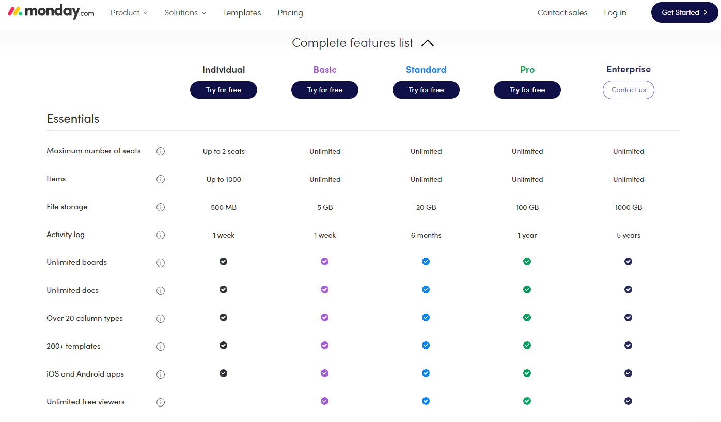Click the '5 years' activity log value
Viewport: 721px width, 422px height.
click(x=629, y=235)
